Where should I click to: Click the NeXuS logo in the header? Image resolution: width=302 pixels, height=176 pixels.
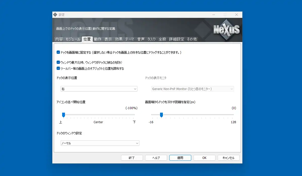(226, 30)
